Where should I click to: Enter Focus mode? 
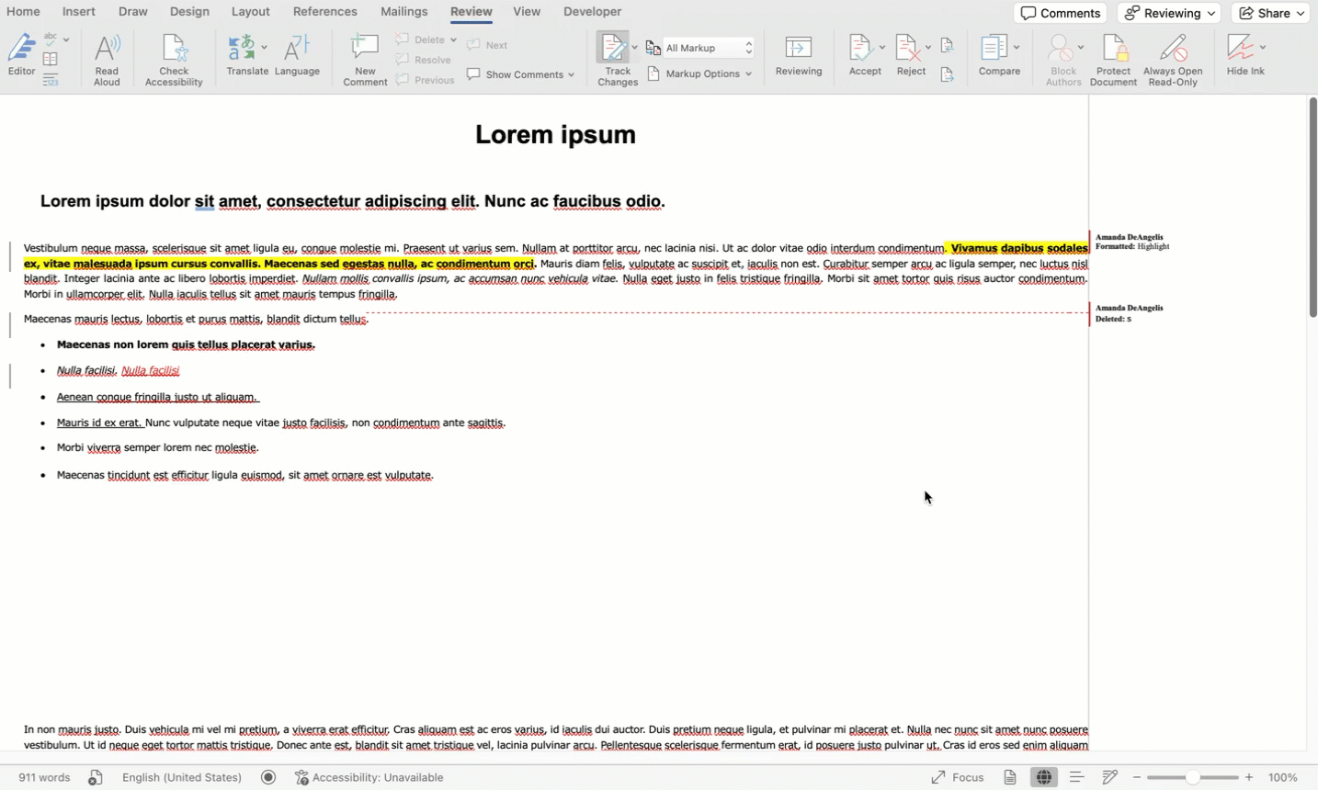[x=958, y=777]
